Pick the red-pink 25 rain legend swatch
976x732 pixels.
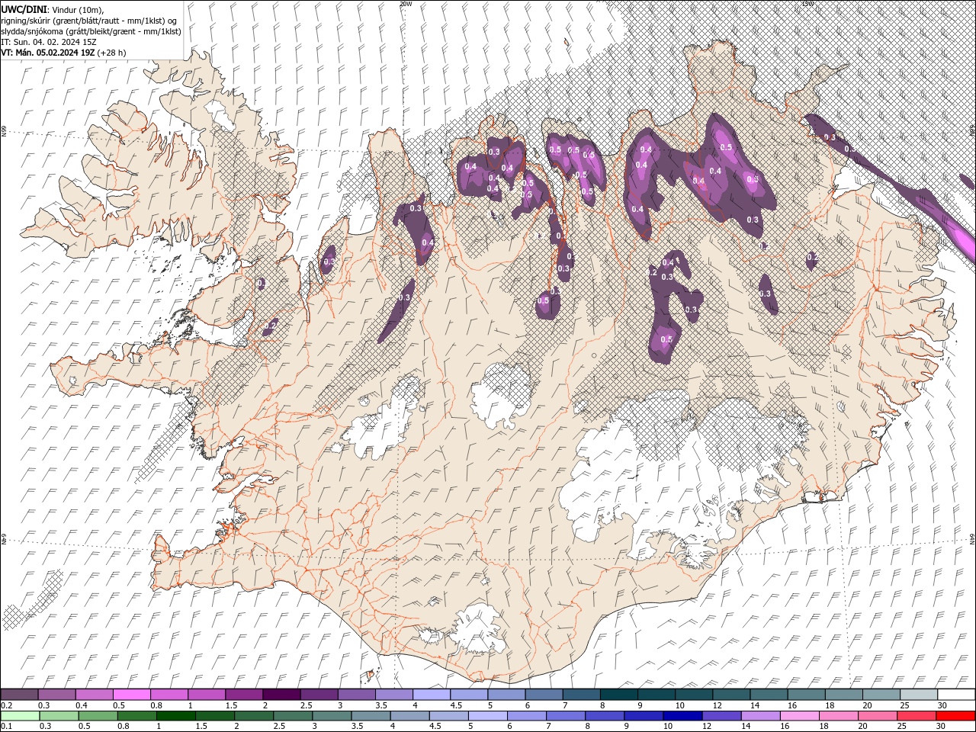pos(916,716)
